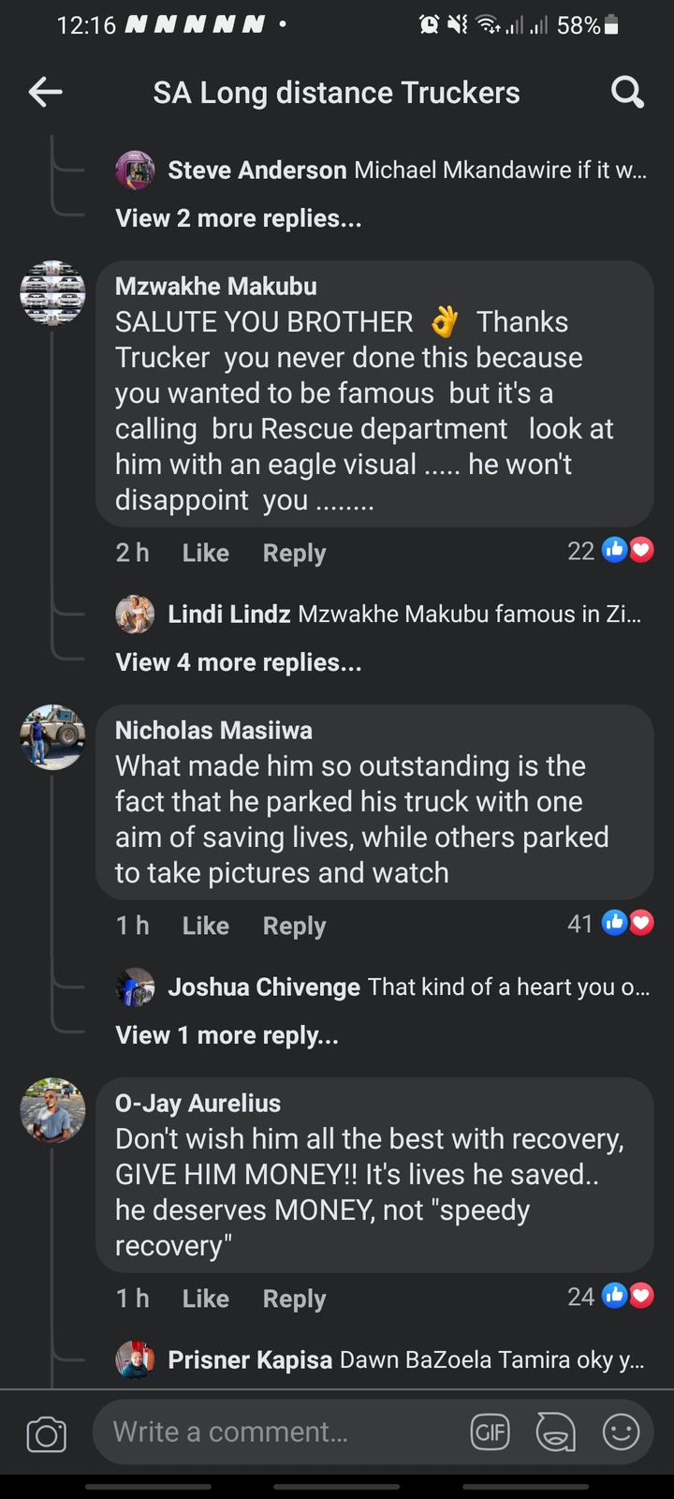This screenshot has height=1499, width=674.
Task: Reply to Nicholas Masiiwa's comment
Action: tap(294, 926)
